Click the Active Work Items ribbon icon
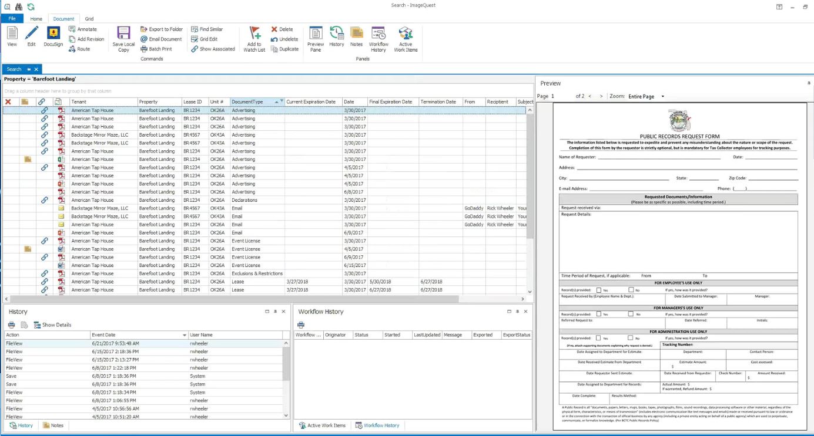The image size is (814, 436). (406, 33)
